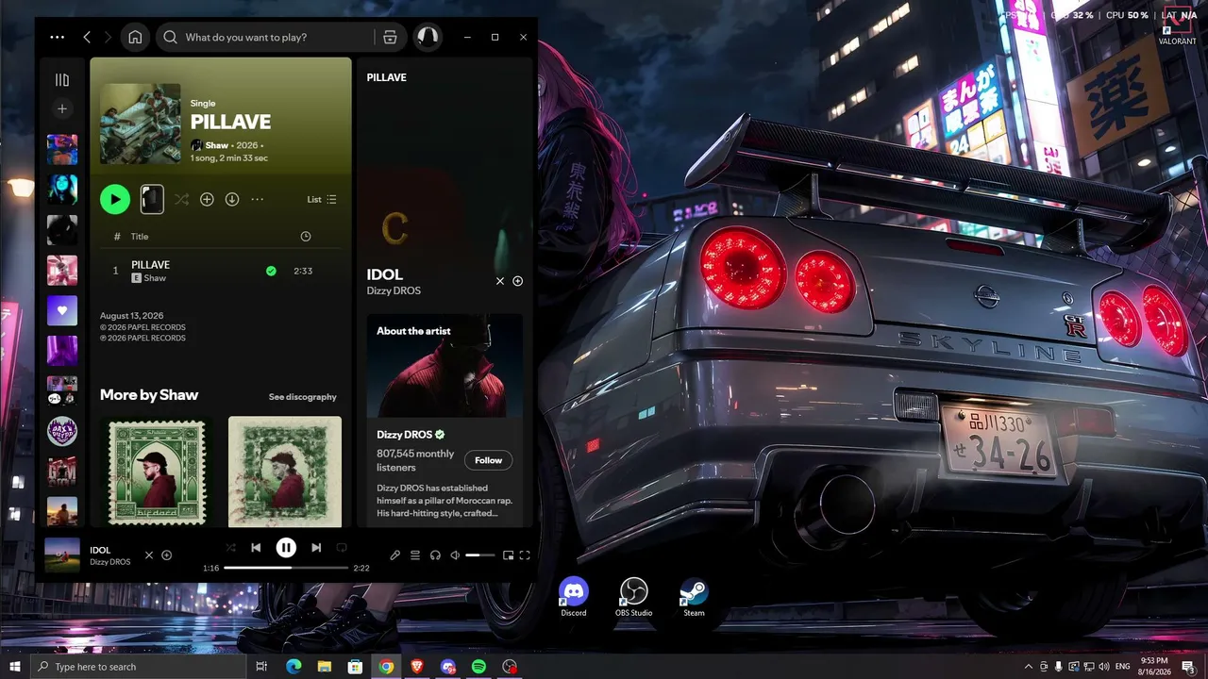Open Brave browser from the taskbar
Screen dimensions: 1208x679
[x=417, y=667]
